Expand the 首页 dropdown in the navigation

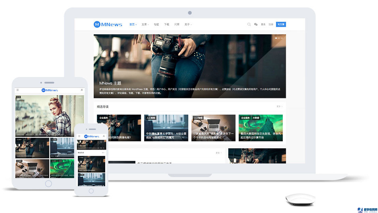(x=133, y=24)
